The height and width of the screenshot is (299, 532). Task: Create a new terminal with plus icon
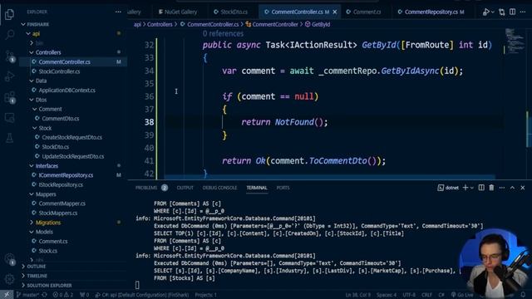pyautogui.click(x=465, y=188)
